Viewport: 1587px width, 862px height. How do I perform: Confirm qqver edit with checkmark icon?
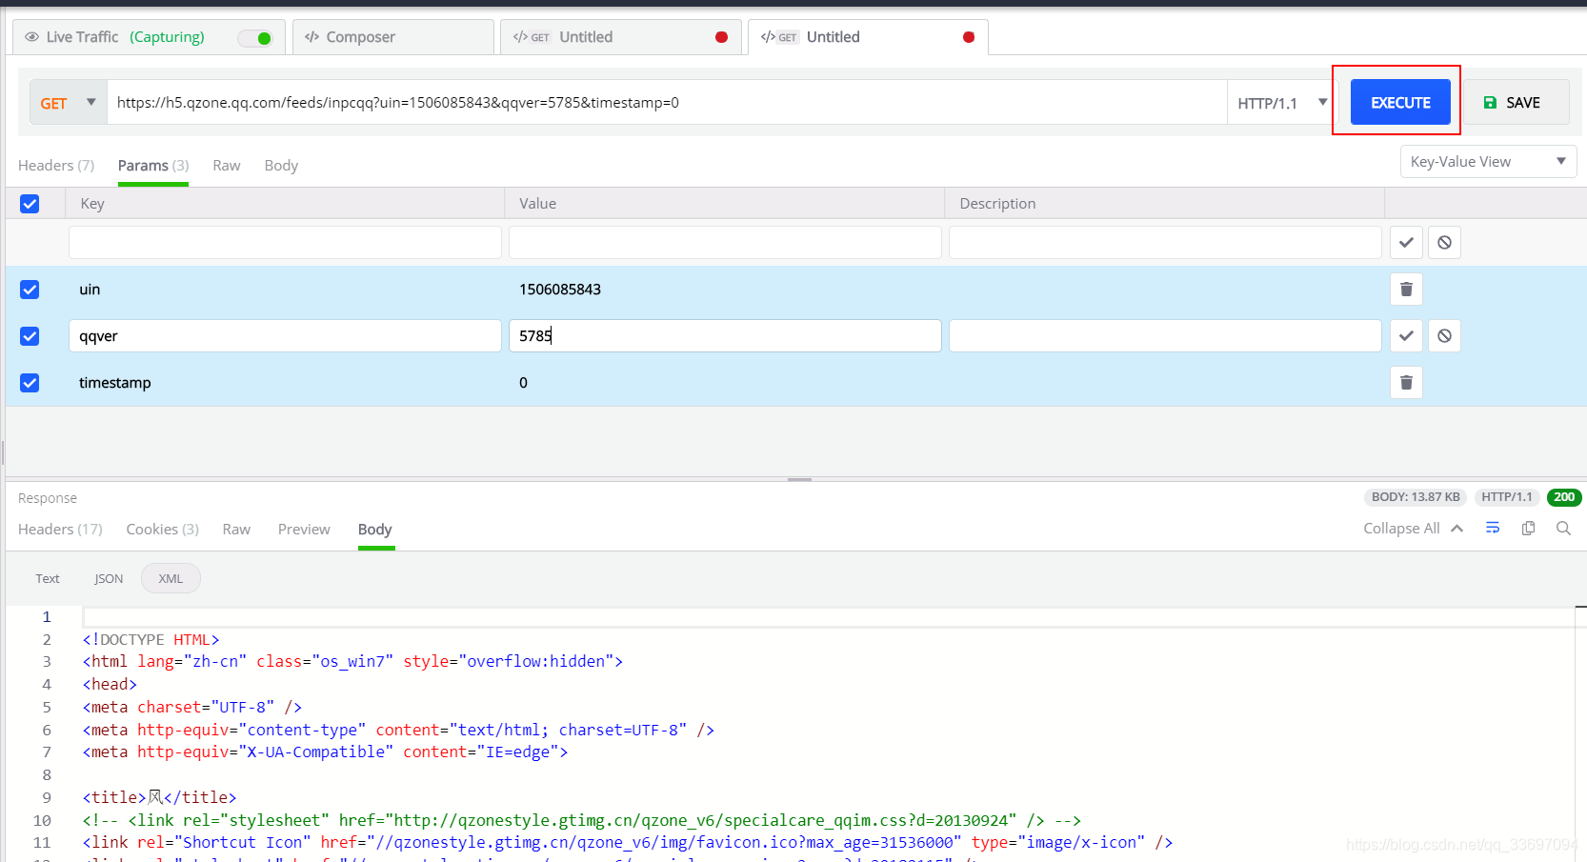click(x=1406, y=335)
